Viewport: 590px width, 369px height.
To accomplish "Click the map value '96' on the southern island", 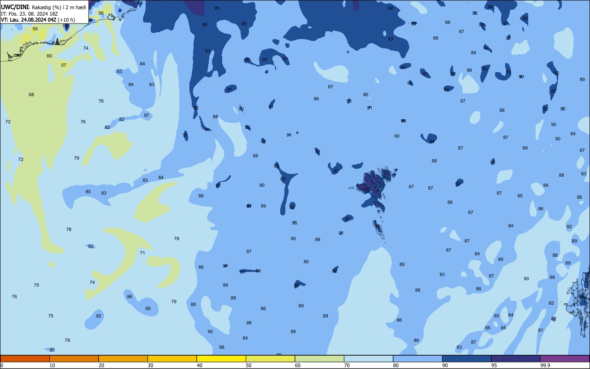I will coord(378,226).
